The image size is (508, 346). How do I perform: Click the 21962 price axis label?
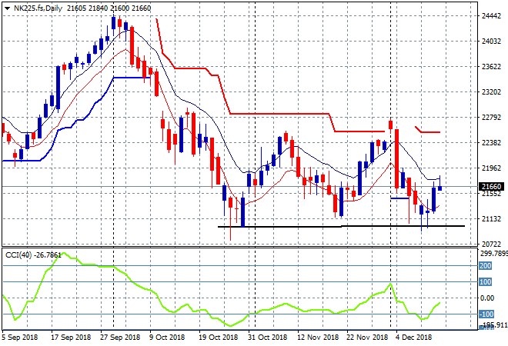(492, 168)
